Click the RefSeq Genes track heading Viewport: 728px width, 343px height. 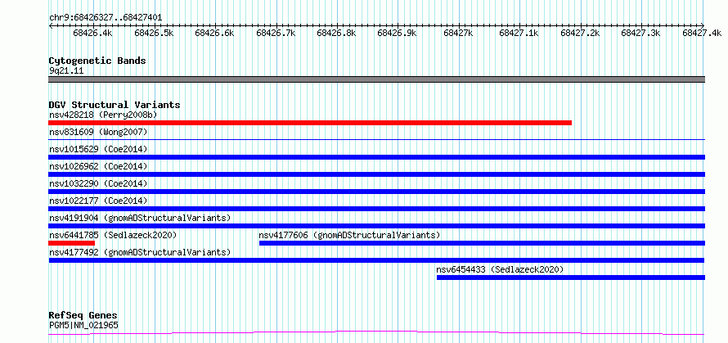(x=83, y=316)
